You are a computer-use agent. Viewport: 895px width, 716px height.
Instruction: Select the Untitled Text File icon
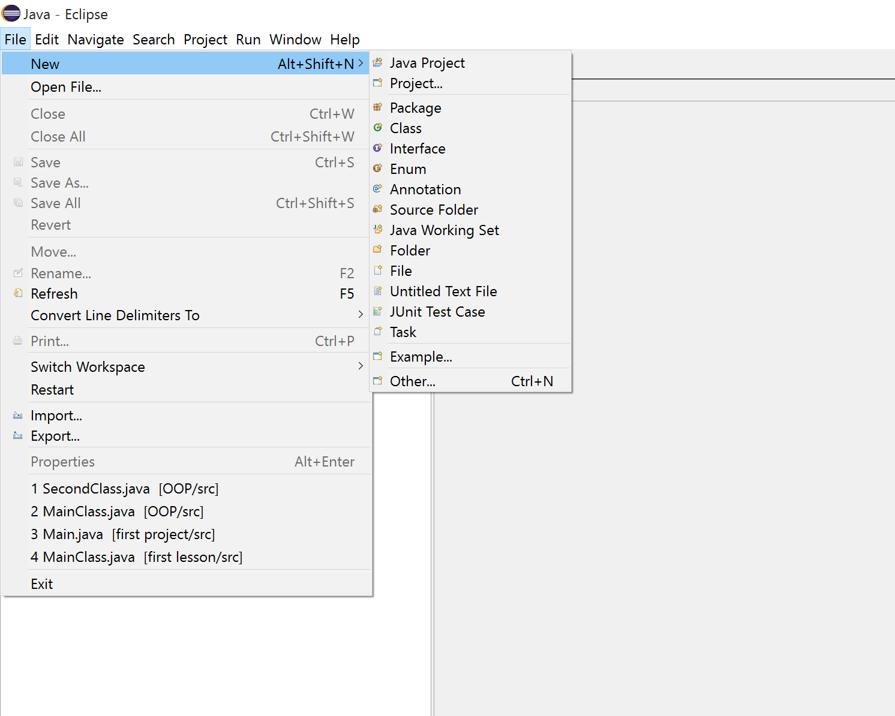coord(377,291)
